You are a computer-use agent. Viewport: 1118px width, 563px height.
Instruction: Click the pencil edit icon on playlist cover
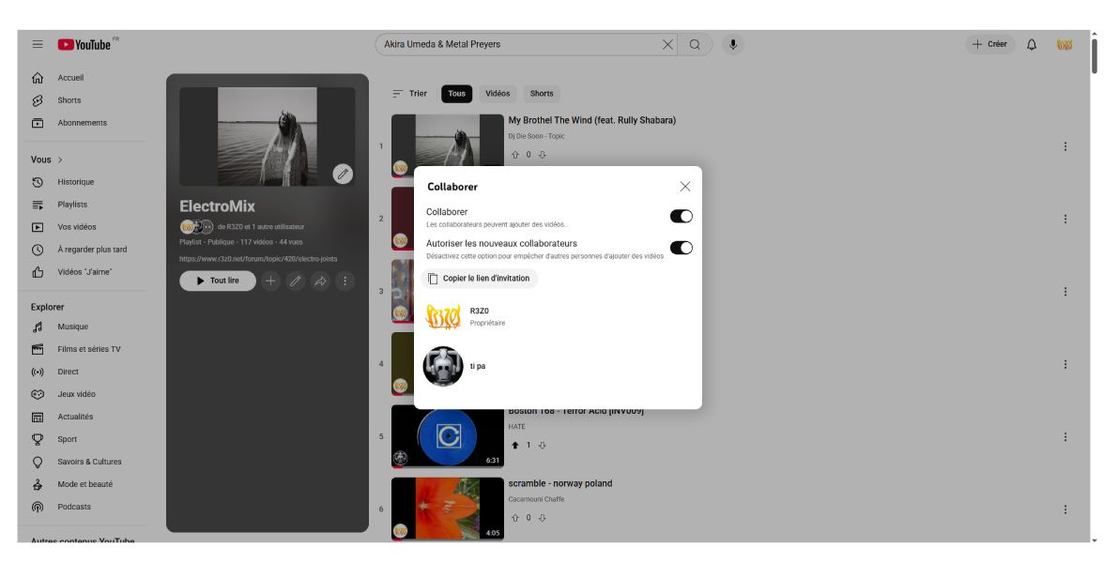click(x=343, y=174)
